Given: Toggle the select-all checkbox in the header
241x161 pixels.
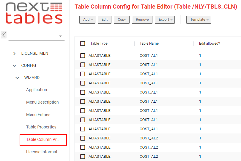Looking at the screenshot, I should tap(83, 44).
